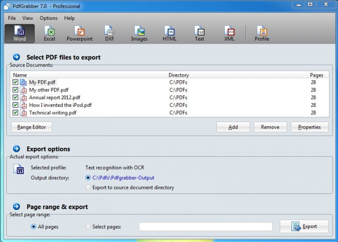Click PDF icon of How I invented the iPod.pdf

coord(23,105)
